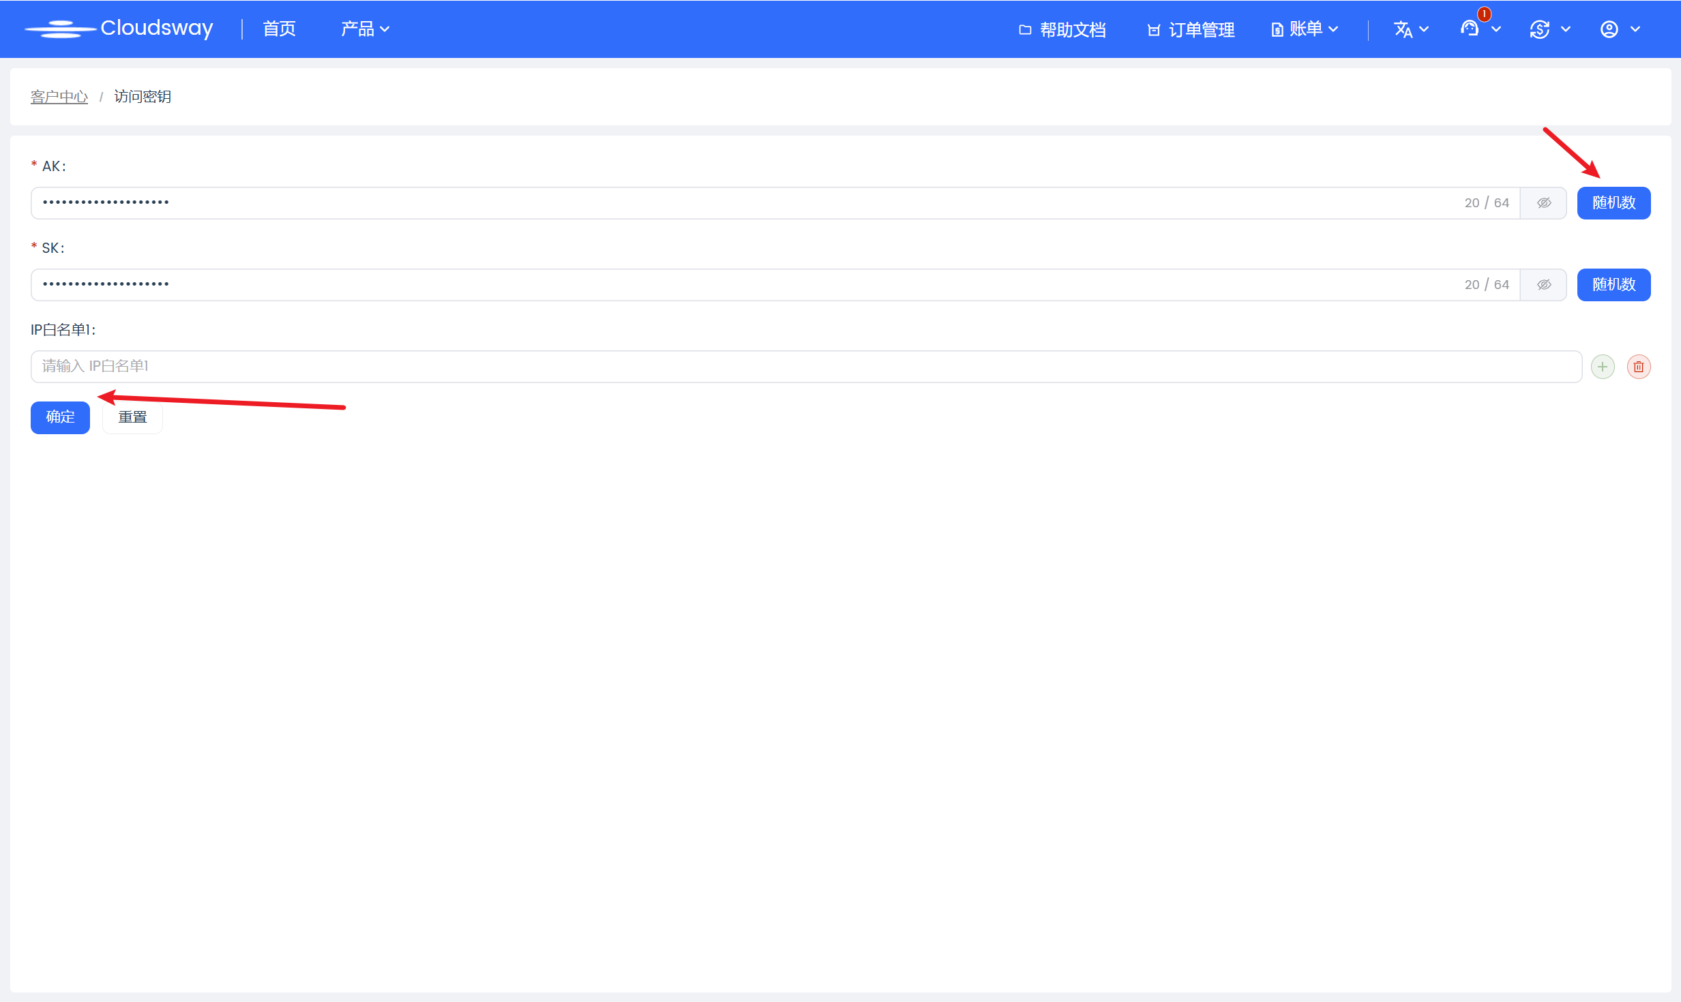Show the hidden AK value
The width and height of the screenshot is (1681, 1002).
[x=1544, y=203]
